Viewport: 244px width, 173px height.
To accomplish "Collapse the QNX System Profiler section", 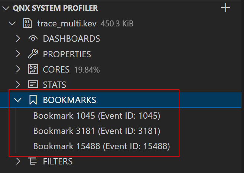I will (6, 8).
